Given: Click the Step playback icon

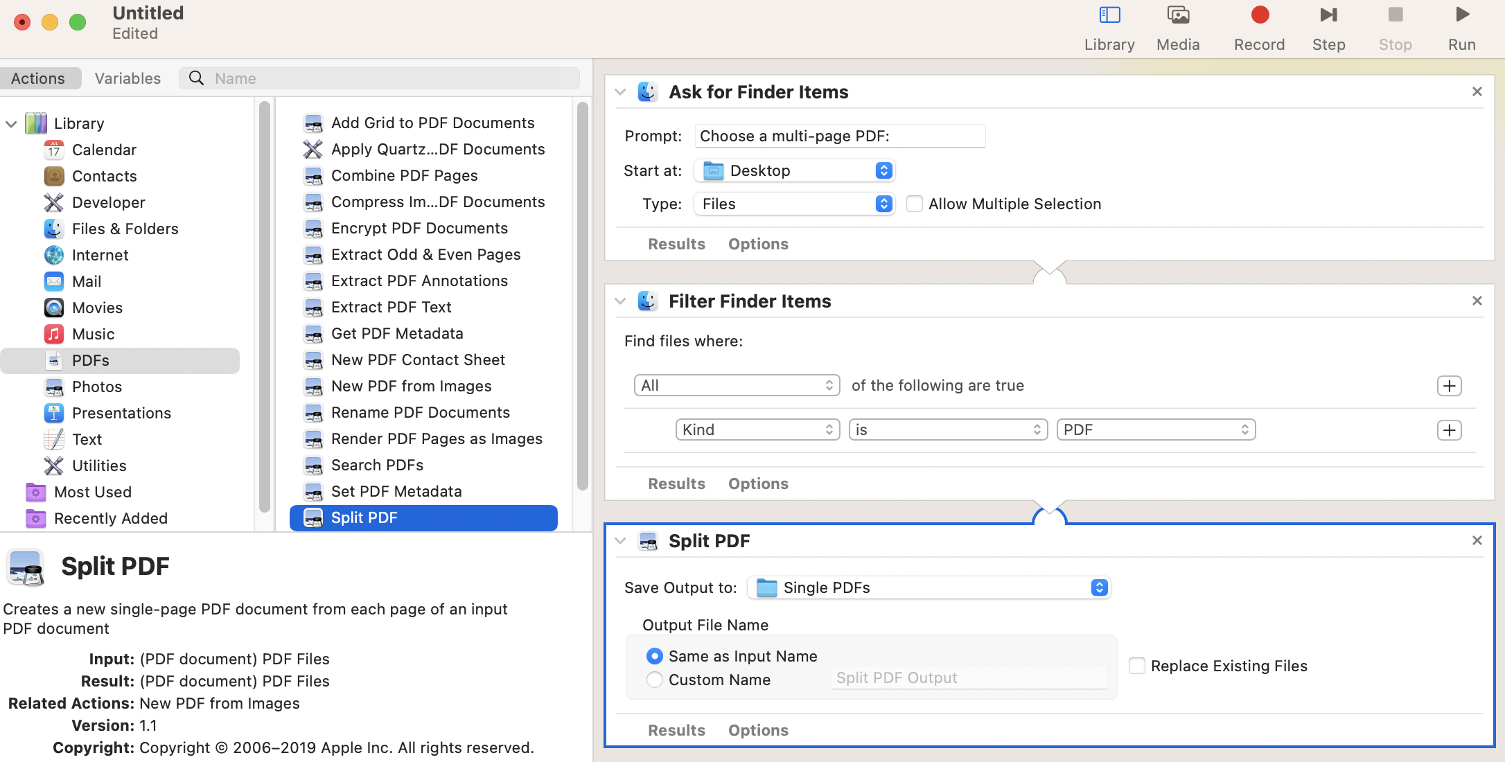Looking at the screenshot, I should [x=1328, y=15].
